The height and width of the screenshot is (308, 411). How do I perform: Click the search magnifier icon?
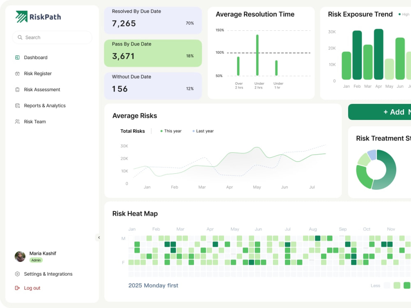(20, 37)
